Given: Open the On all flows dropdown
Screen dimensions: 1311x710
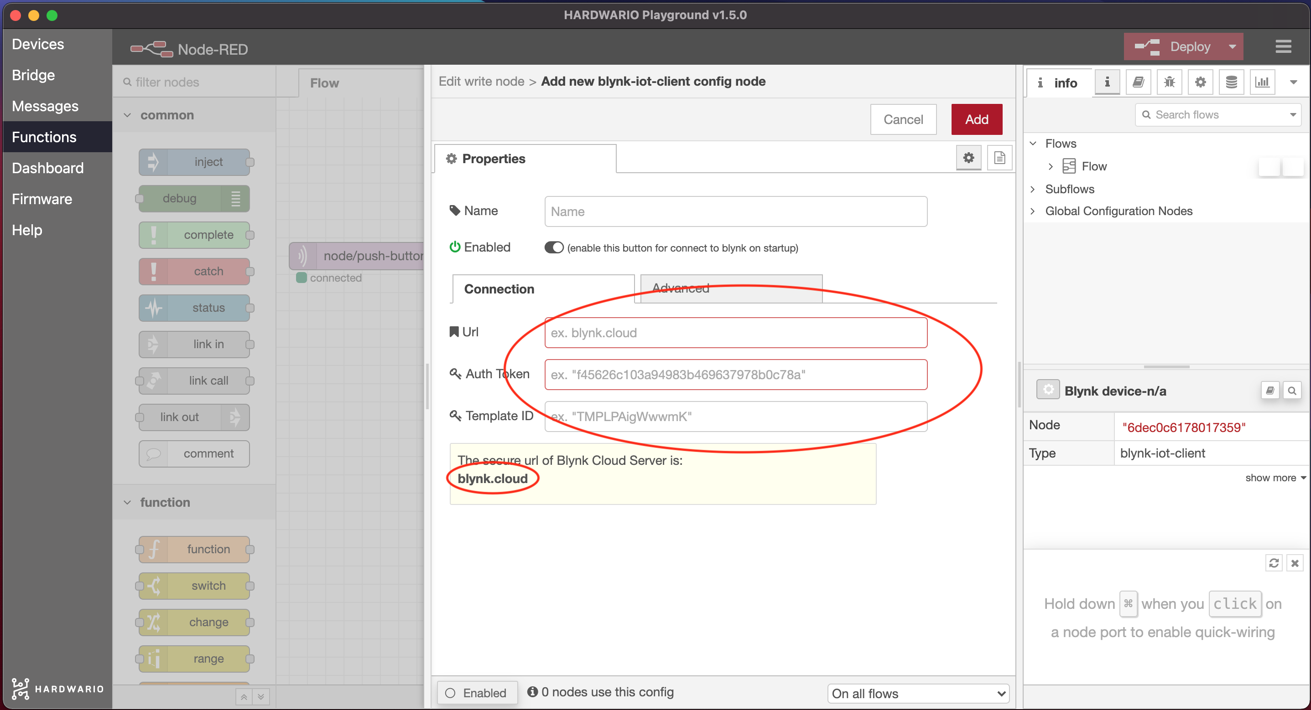Looking at the screenshot, I should (x=918, y=693).
